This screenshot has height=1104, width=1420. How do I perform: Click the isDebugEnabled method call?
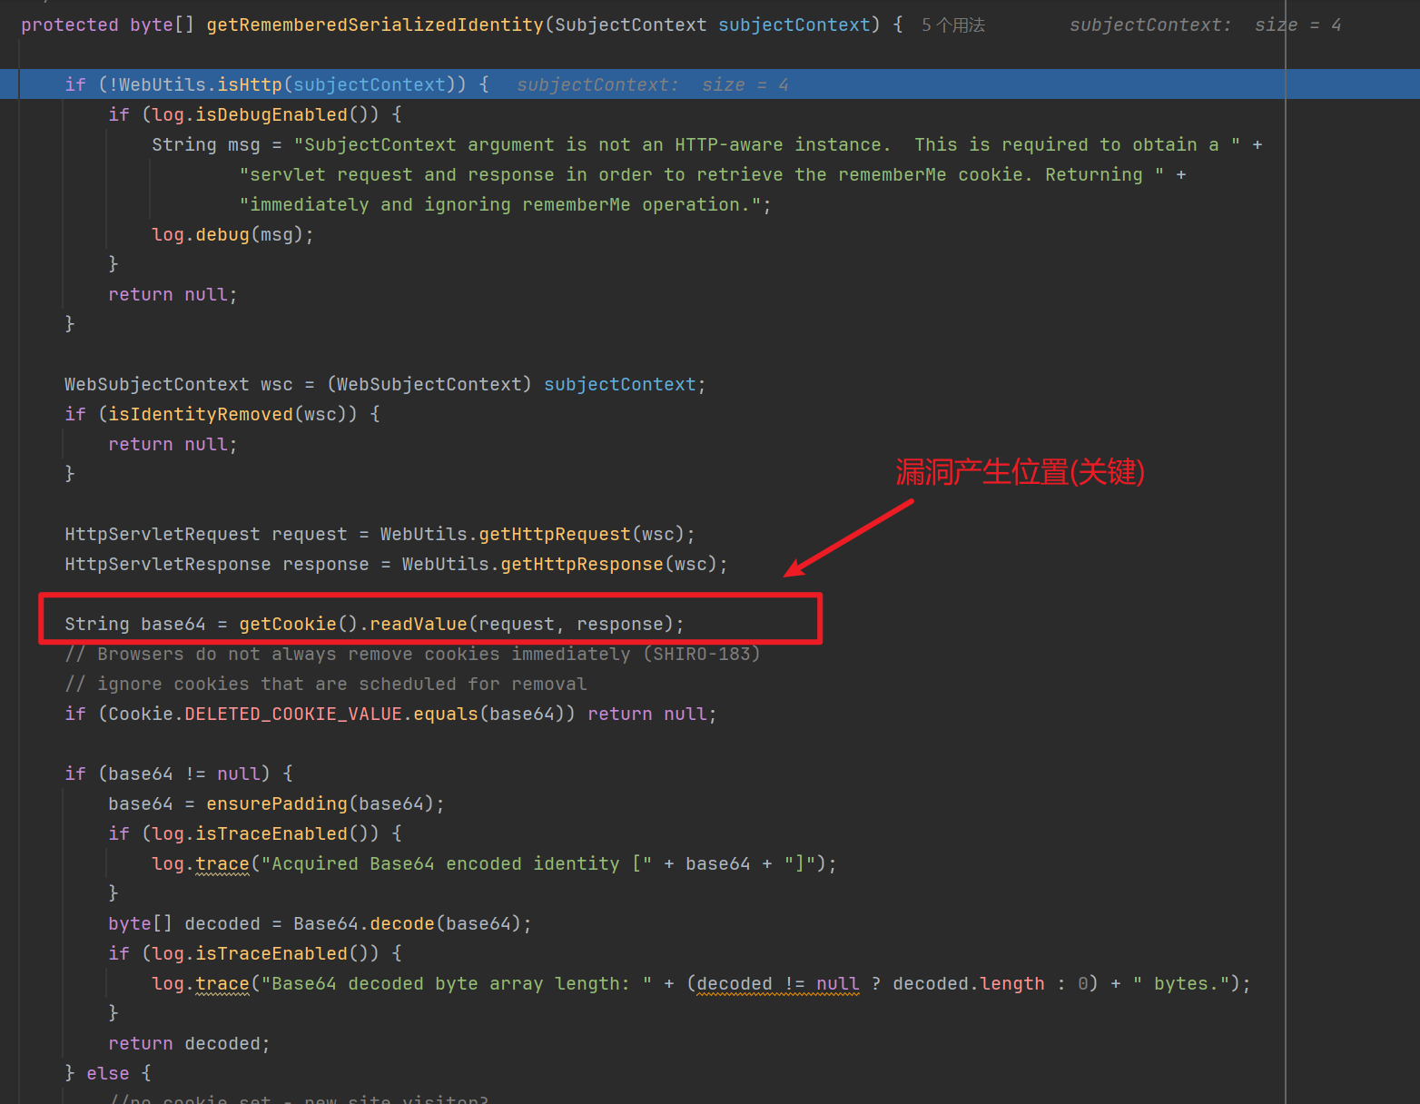271,114
